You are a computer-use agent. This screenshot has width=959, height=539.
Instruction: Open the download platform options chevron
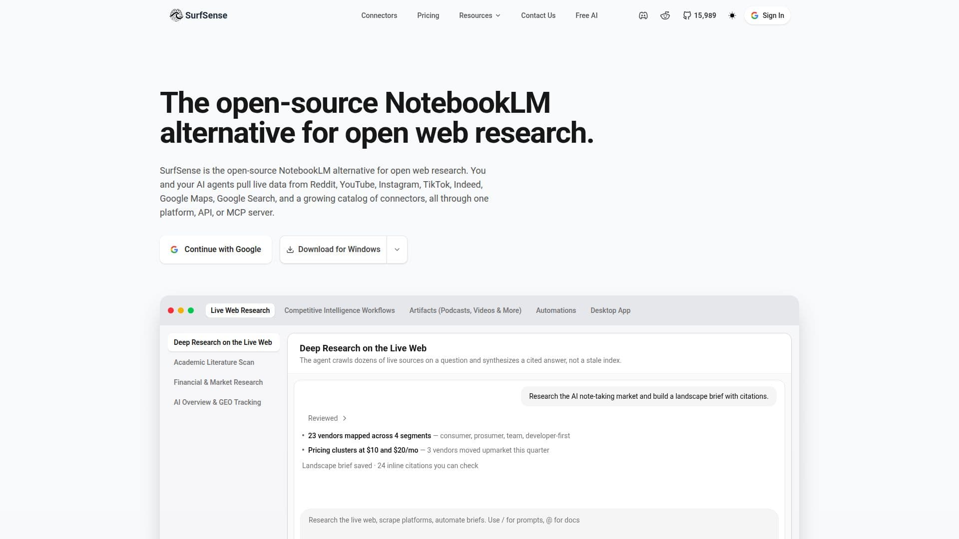(x=397, y=250)
